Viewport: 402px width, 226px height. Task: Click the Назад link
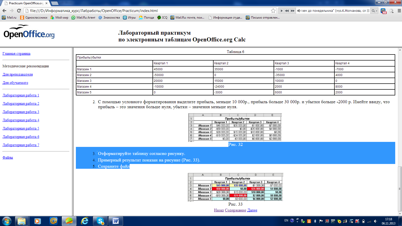[219, 210]
